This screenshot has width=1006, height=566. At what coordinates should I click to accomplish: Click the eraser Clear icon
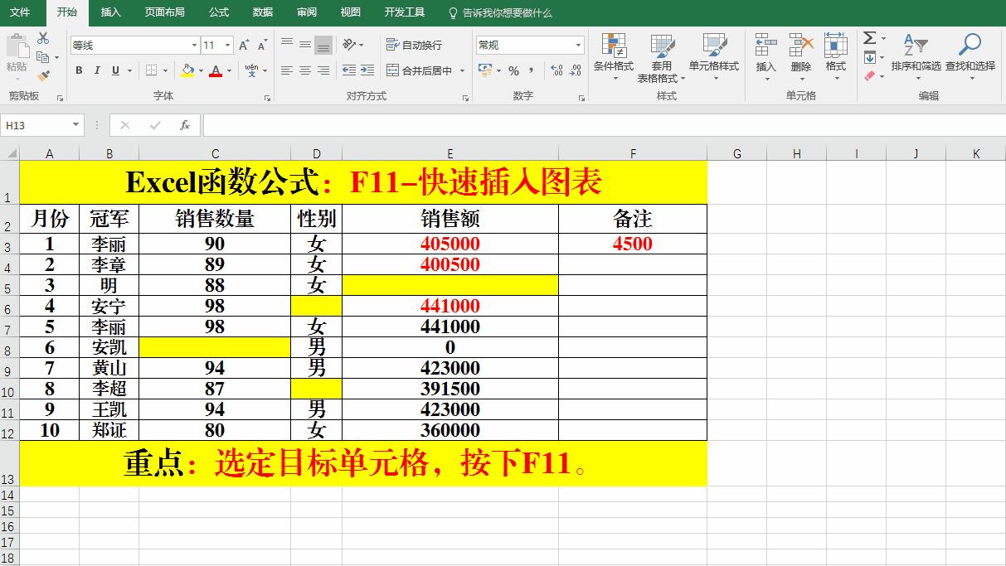871,75
